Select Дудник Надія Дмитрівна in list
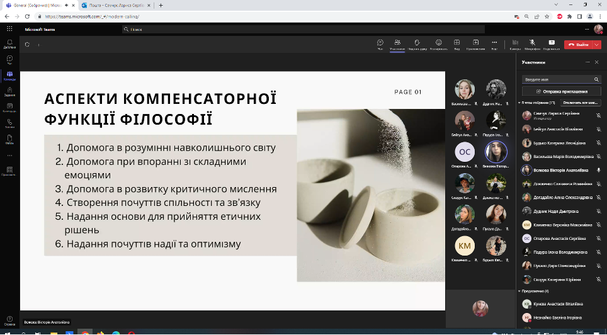 point(561,212)
